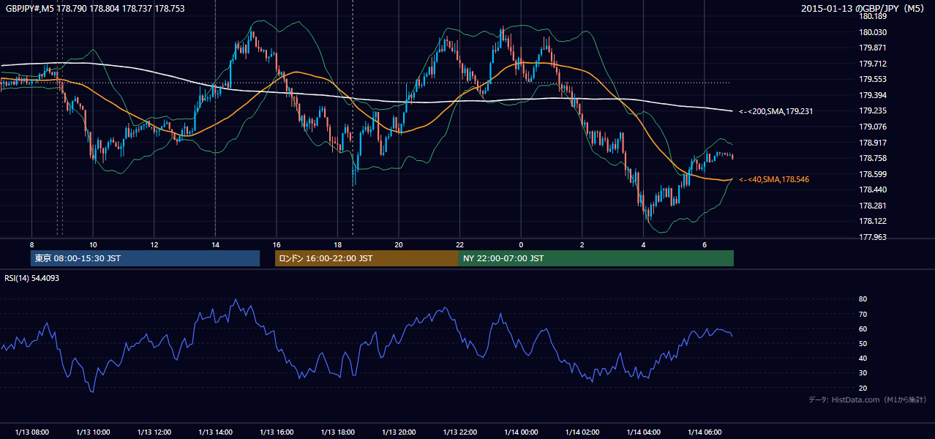Image resolution: width=935 pixels, height=439 pixels.
Task: Click the NY 22:00-07:00 JST session bar
Action: (596, 258)
